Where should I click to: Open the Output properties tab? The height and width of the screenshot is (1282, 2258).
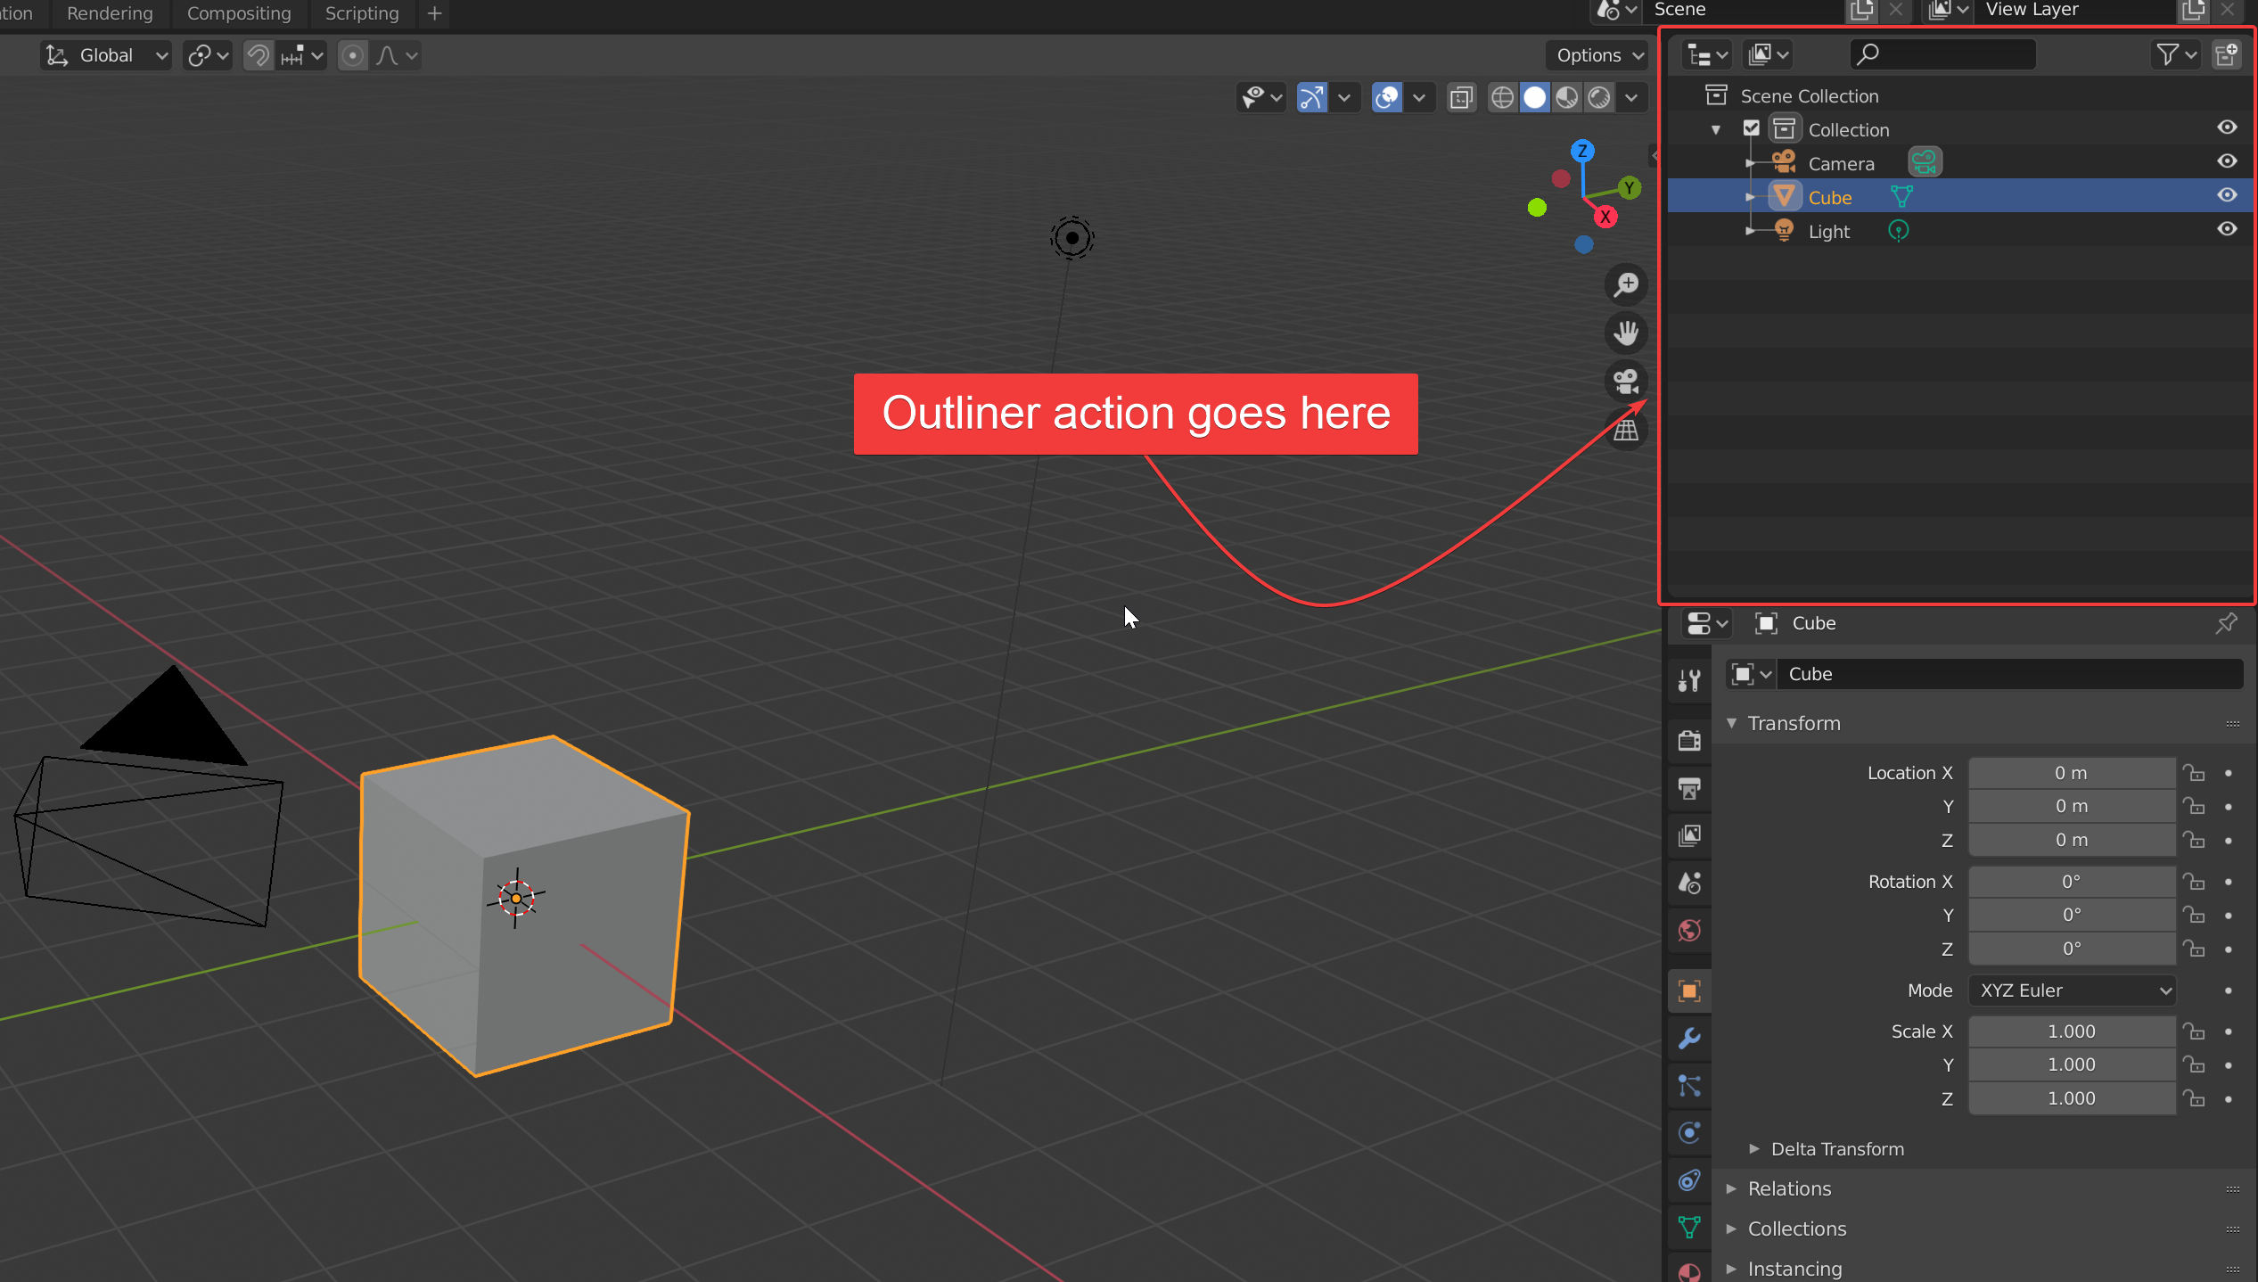tap(1689, 788)
